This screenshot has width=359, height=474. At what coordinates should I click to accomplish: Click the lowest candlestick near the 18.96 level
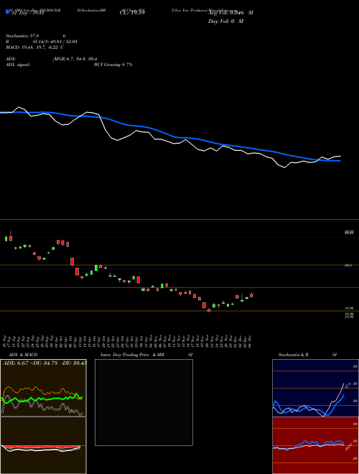209,310
